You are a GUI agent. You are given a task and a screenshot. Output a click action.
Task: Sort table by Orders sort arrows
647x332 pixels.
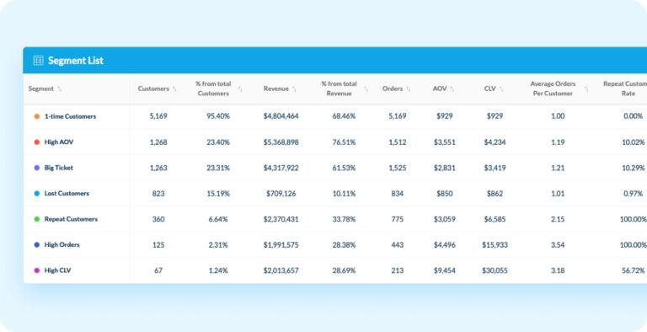coord(408,88)
